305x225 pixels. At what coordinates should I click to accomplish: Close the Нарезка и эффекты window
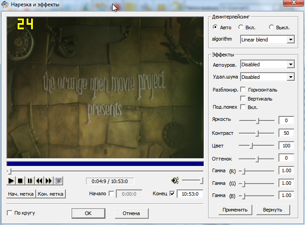click(x=294, y=3)
